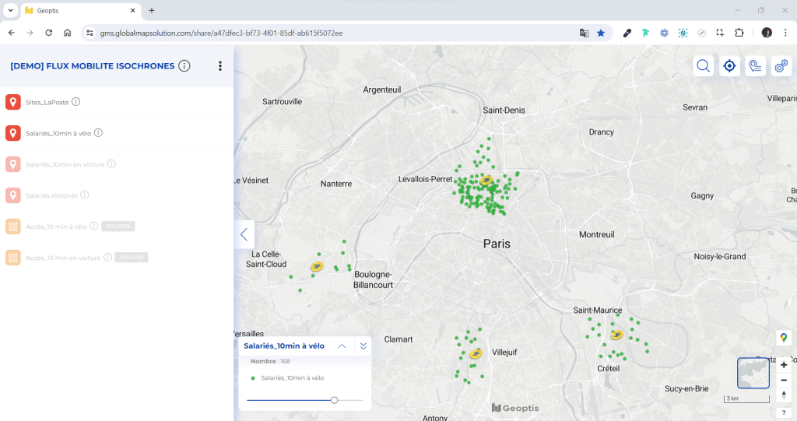Image resolution: width=797 pixels, height=421 pixels.
Task: Collapse all legends with double chevron
Action: click(363, 346)
